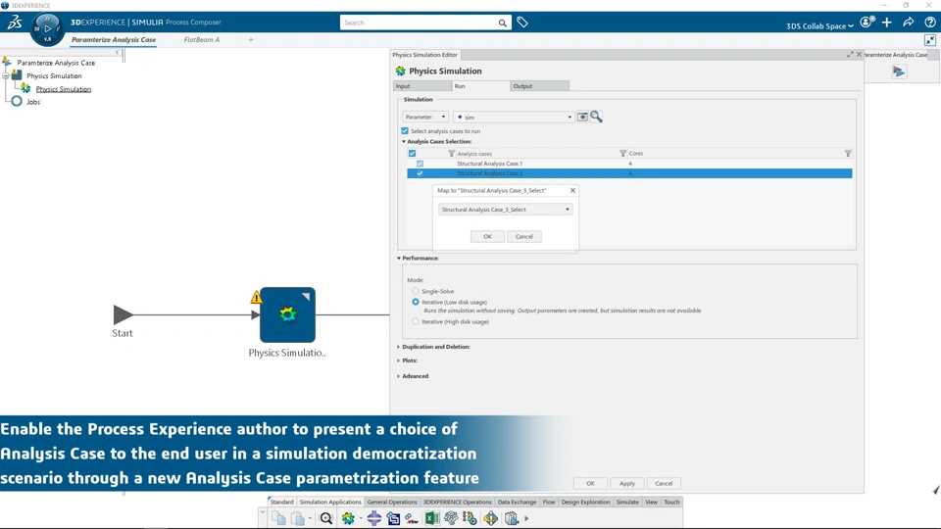Click the Cores column filter icon
Image resolution: width=941 pixels, height=529 pixels.
[x=623, y=154]
